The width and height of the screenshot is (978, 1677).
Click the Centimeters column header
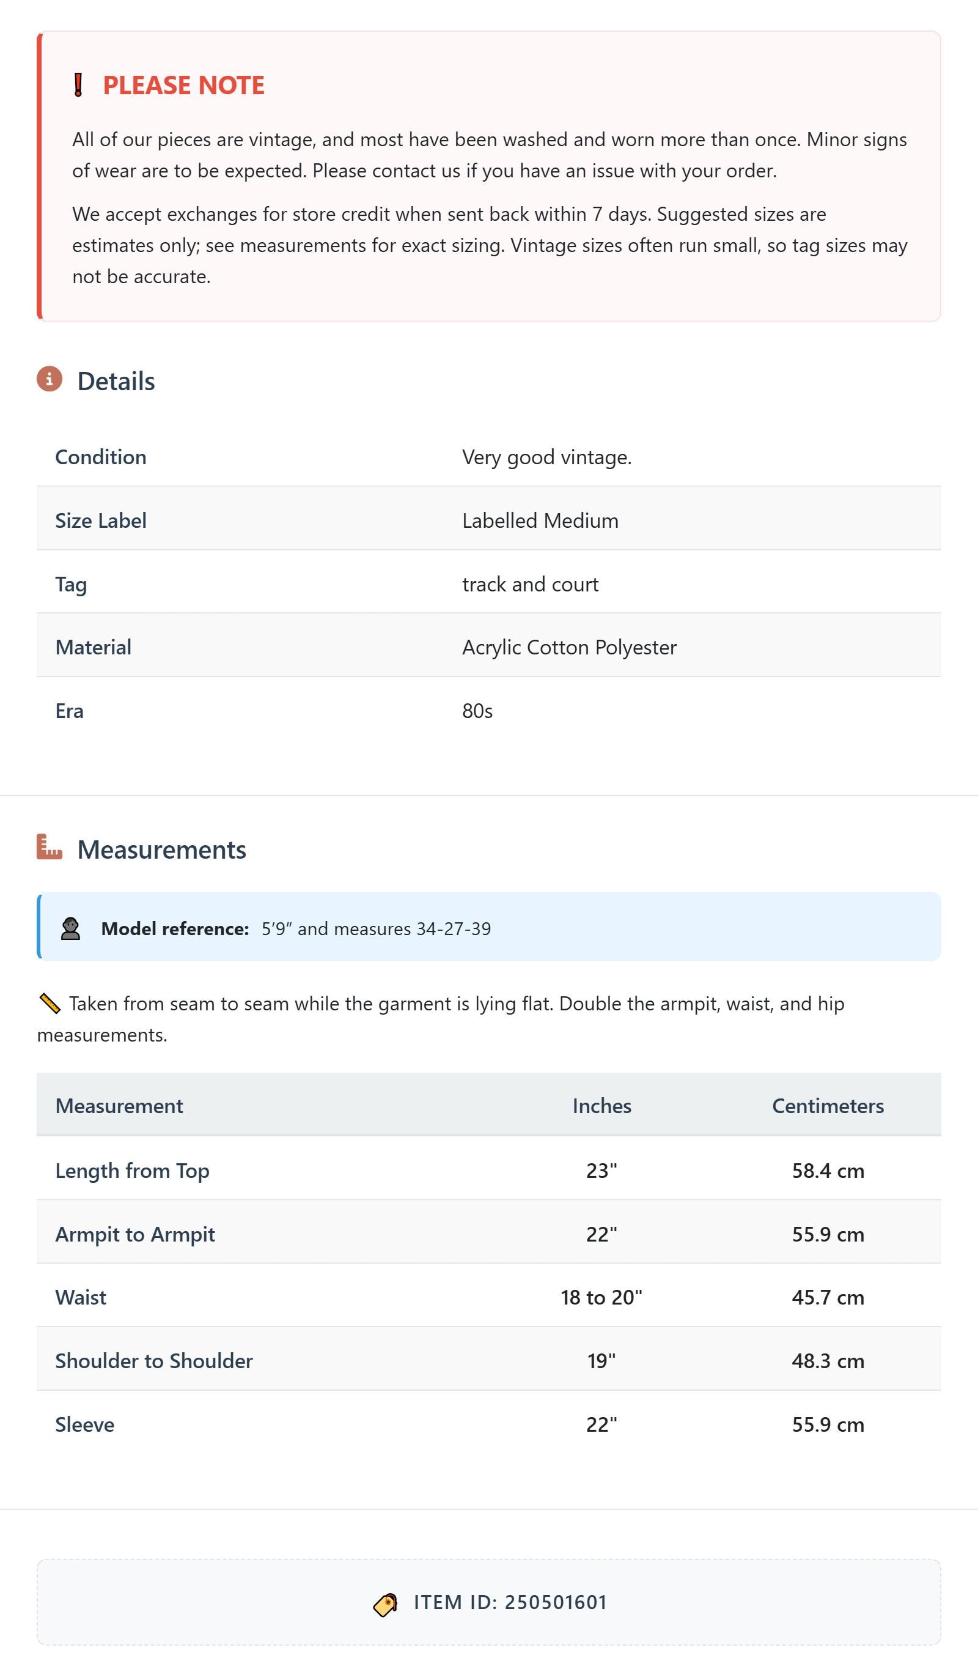coord(828,1105)
